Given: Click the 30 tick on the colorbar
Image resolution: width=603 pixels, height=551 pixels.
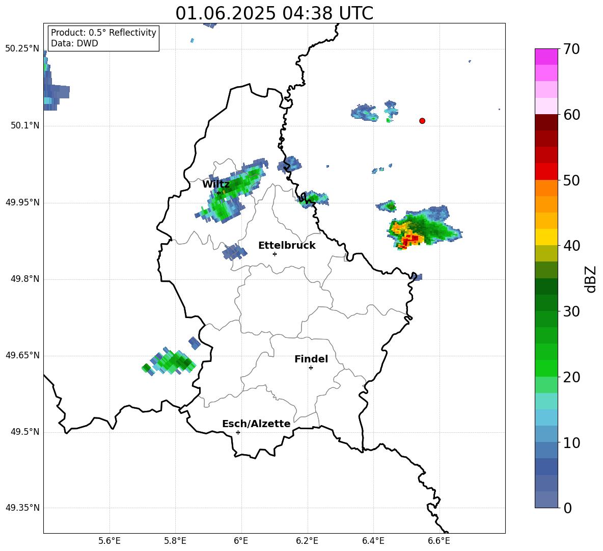Looking at the screenshot, I should tap(571, 311).
